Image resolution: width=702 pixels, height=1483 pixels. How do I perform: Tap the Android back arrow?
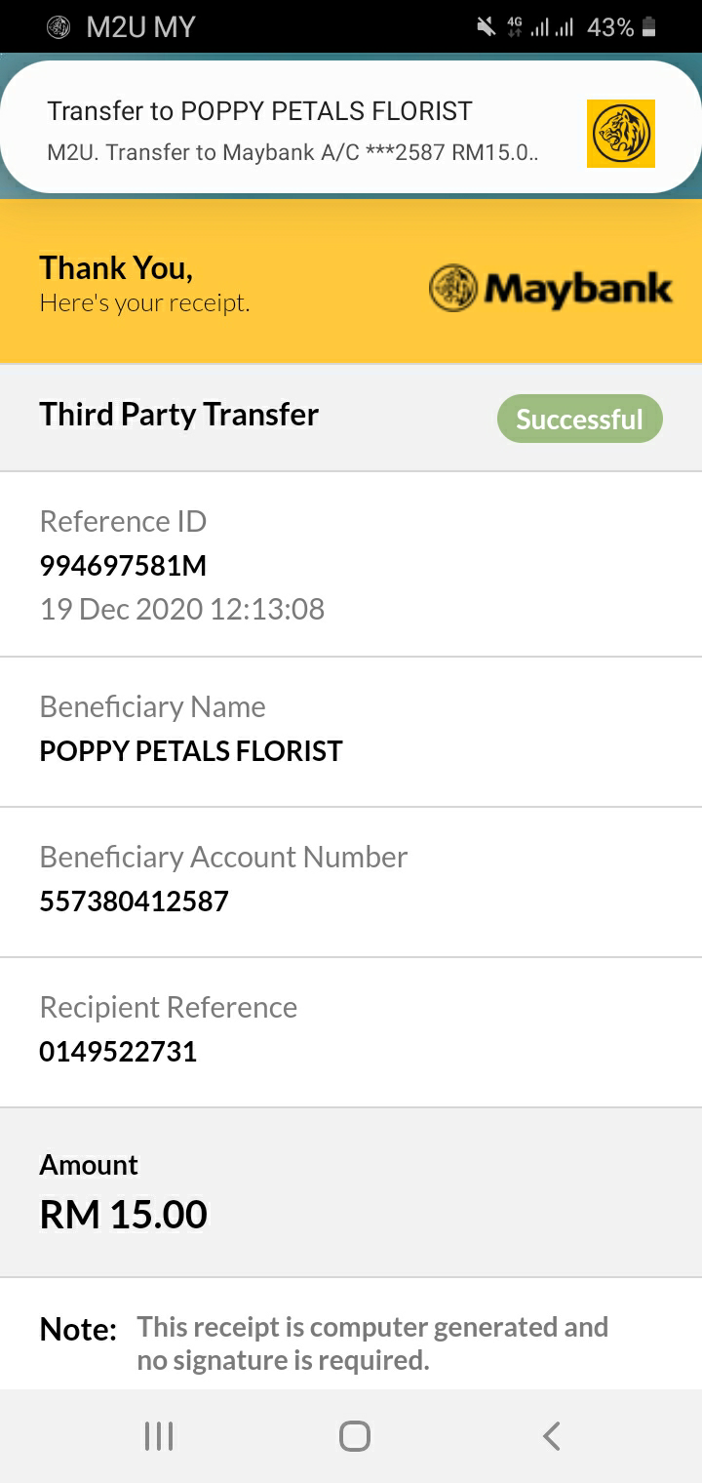point(552,1436)
